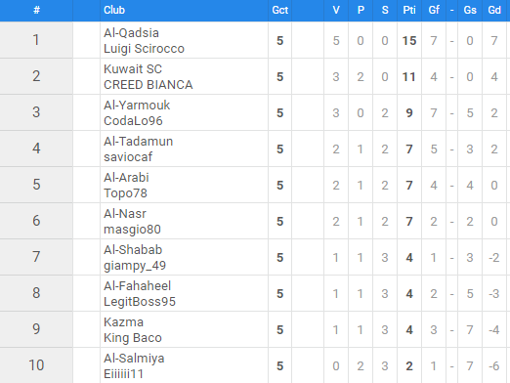Select the Al-Tadamun club name

[138, 142]
